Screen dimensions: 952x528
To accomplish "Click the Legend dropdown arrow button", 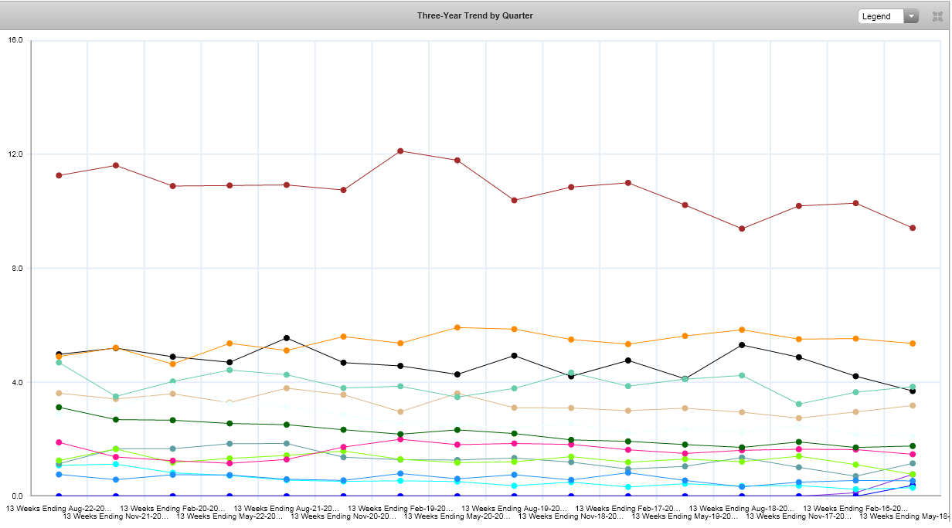I will [x=911, y=16].
